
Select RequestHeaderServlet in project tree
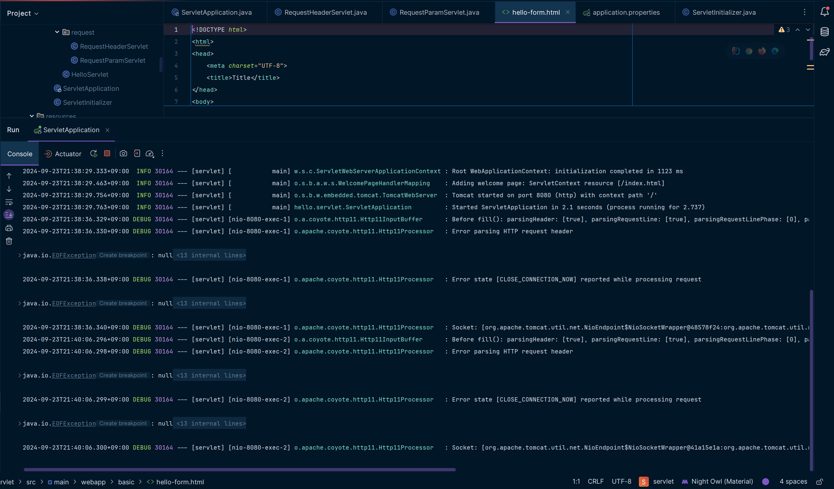point(110,46)
